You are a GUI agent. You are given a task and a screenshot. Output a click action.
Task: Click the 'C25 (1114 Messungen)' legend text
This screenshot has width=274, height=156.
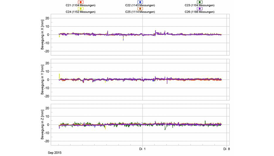[140, 12]
